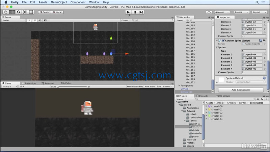
Task: Toggle scene audio speaker icon
Action: 40,20
